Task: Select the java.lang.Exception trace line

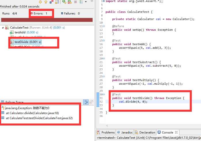Action: tap(27, 108)
